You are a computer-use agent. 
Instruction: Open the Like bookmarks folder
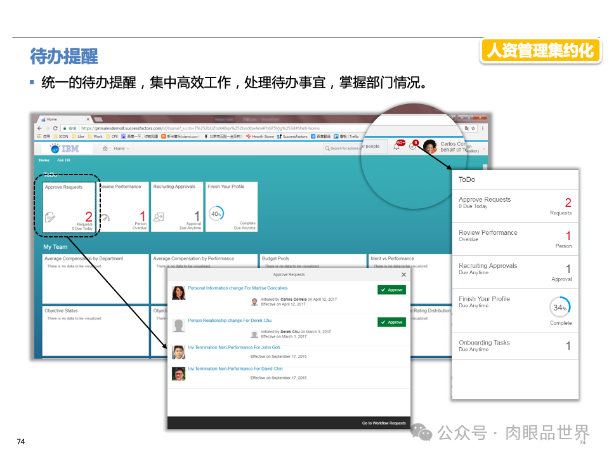click(x=78, y=136)
